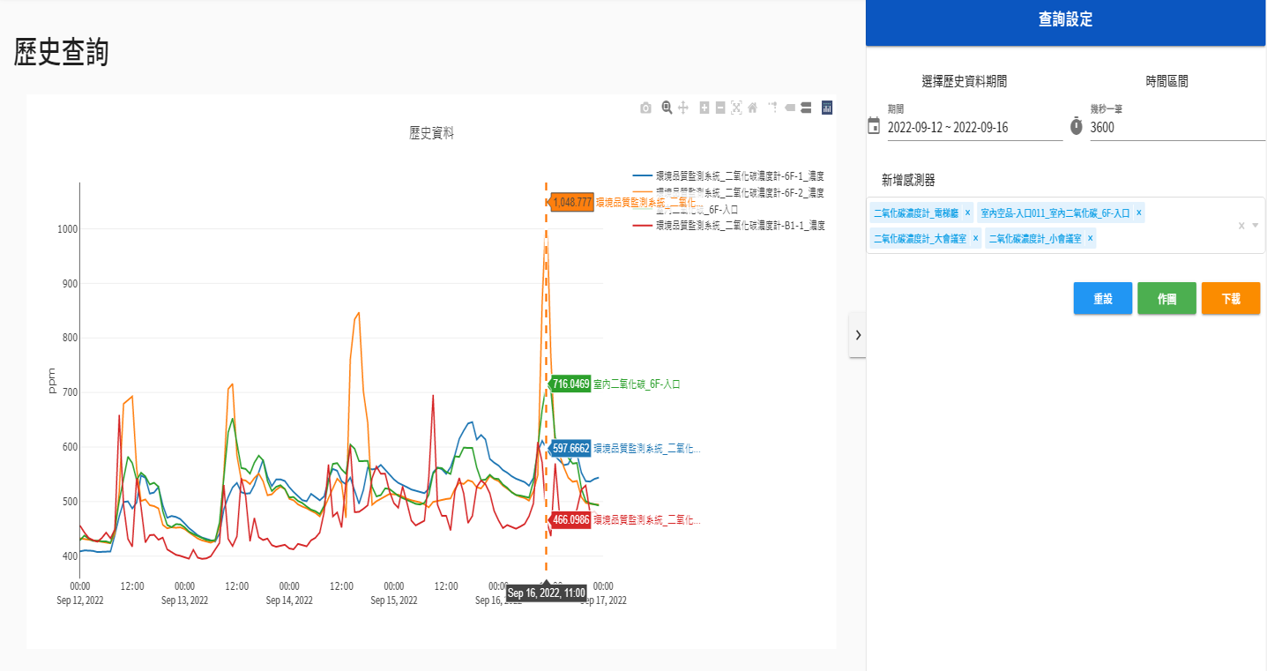
Task: Open the 期間 date range field
Action: [x=974, y=127]
